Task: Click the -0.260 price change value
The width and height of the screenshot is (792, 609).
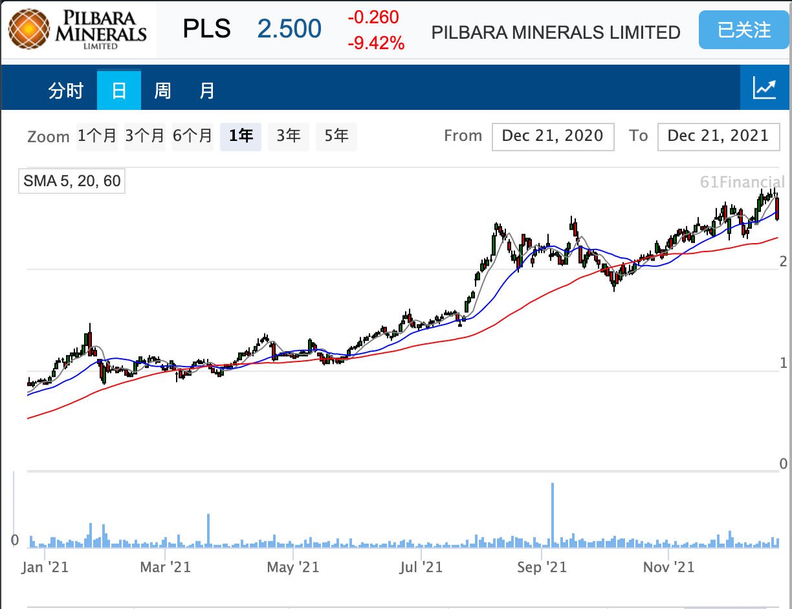Action: point(373,17)
